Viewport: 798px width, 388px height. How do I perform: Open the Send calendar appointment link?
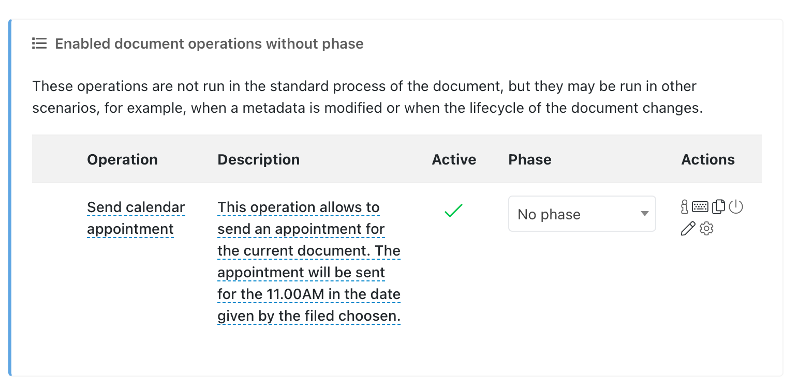[136, 218]
